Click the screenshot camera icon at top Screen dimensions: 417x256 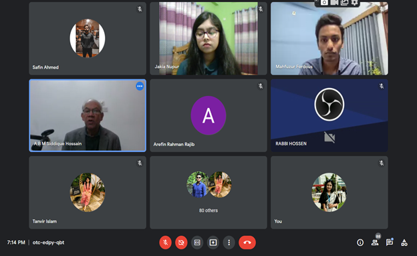click(324, 3)
